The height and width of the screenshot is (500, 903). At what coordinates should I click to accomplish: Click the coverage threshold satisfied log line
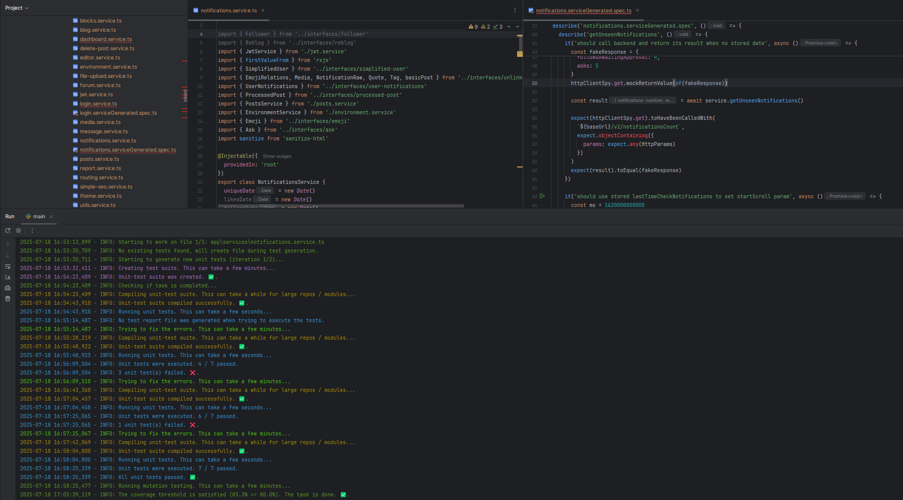pyautogui.click(x=184, y=494)
